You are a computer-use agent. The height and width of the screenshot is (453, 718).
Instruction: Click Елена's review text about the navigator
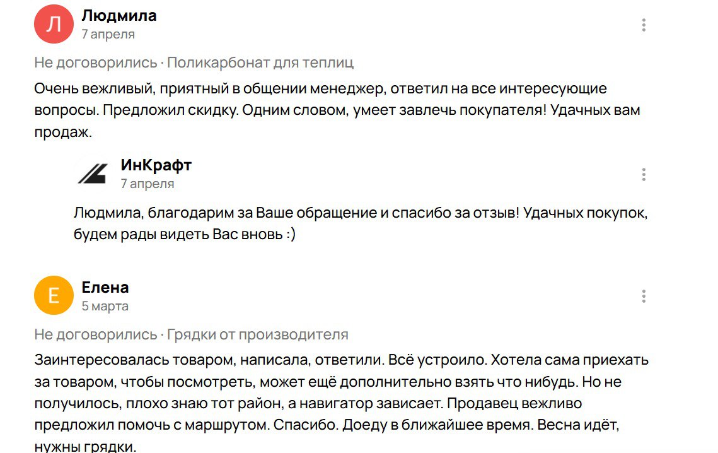pyautogui.click(x=341, y=403)
